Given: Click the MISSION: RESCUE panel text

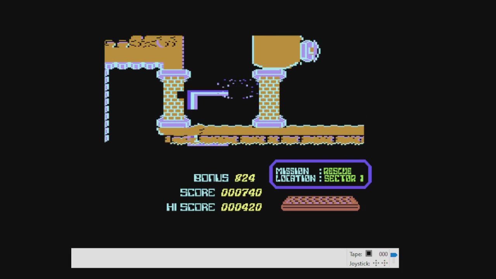Looking at the screenshot, I should 313,171.
